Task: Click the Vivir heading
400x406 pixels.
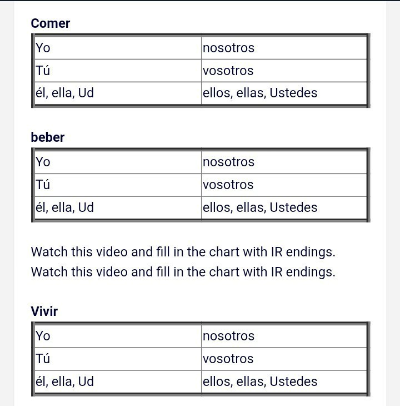Action: click(44, 311)
